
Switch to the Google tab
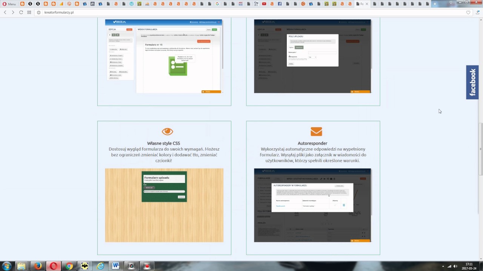click(x=217, y=4)
